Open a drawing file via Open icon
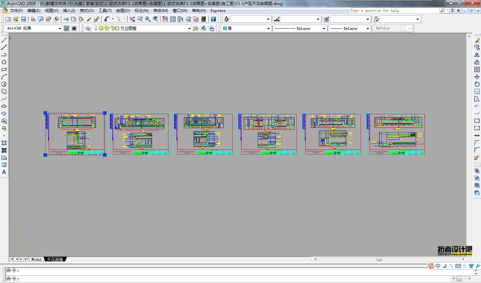 pyautogui.click(x=15, y=19)
